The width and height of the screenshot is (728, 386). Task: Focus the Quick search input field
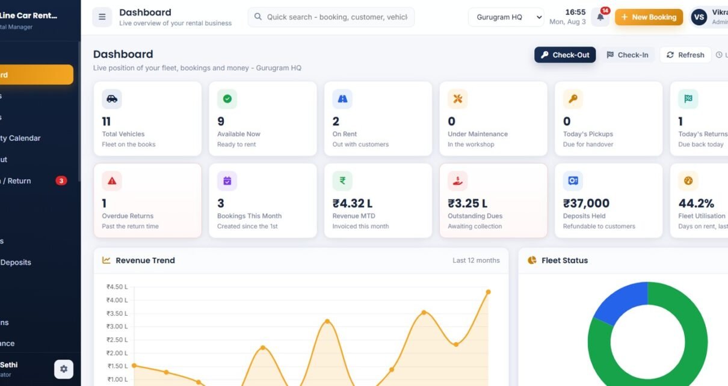click(x=331, y=17)
